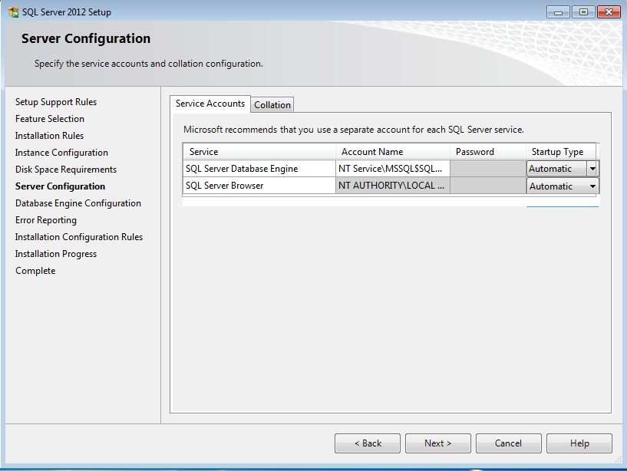Image resolution: width=627 pixels, height=471 pixels.
Task: Open Help for this setup page
Action: (x=579, y=443)
